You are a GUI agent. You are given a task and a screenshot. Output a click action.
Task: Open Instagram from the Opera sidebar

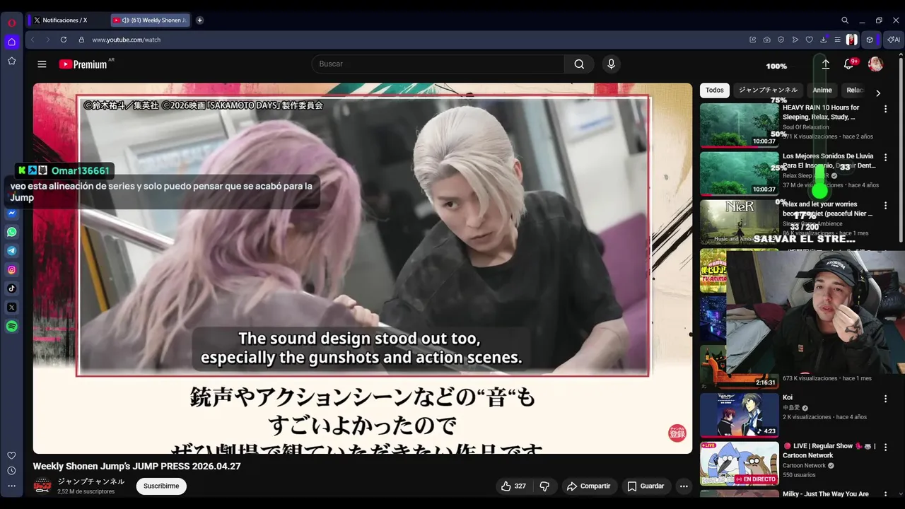(12, 269)
